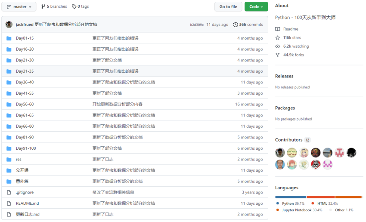This screenshot has width=366, height=222.
Task: Open the 公开课 folder name
Action: click(x=22, y=170)
